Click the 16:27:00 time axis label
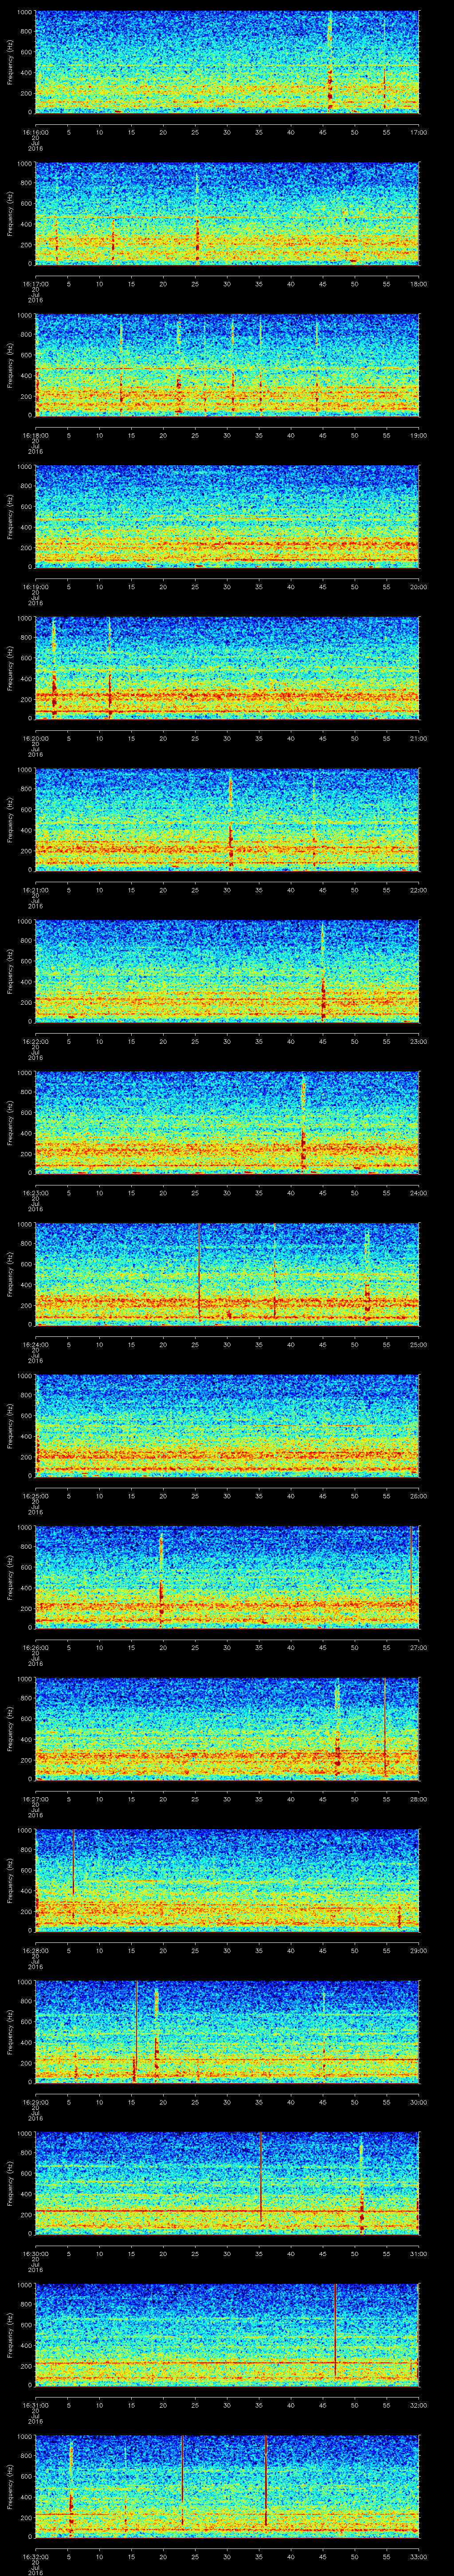This screenshot has width=454, height=2576. [x=35, y=1799]
